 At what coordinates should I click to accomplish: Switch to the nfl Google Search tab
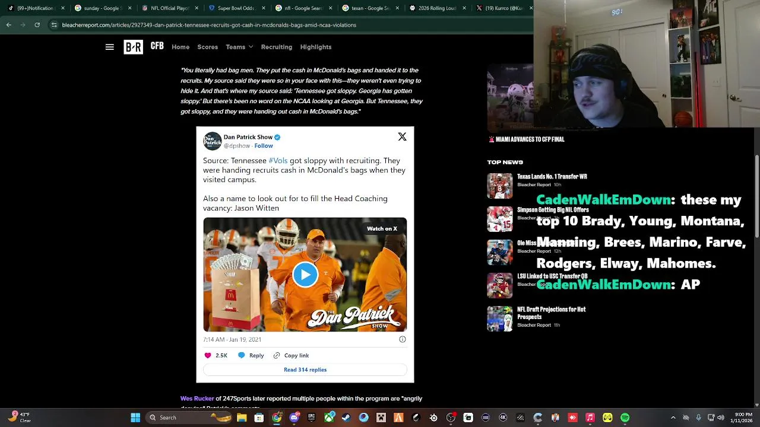pyautogui.click(x=303, y=8)
